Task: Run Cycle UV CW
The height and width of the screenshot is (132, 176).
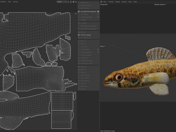Action: [x=85, y=78]
